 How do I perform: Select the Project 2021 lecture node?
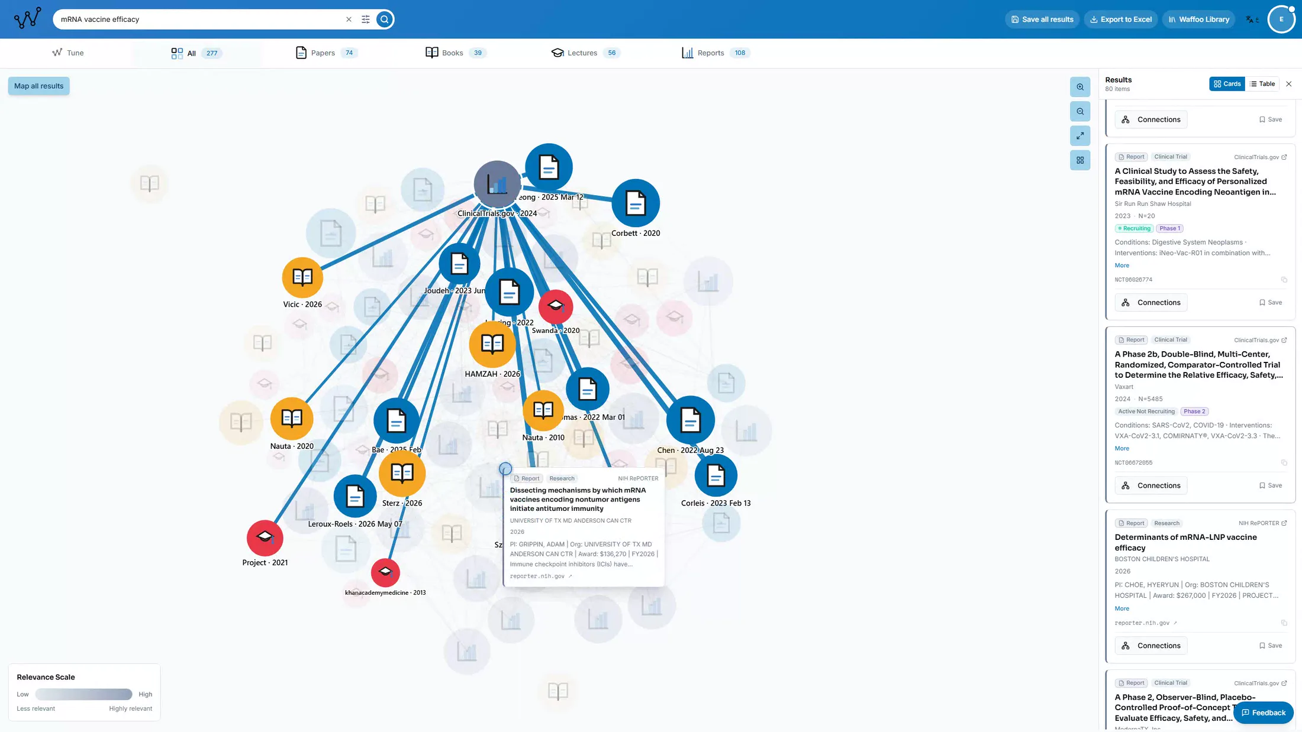click(265, 538)
